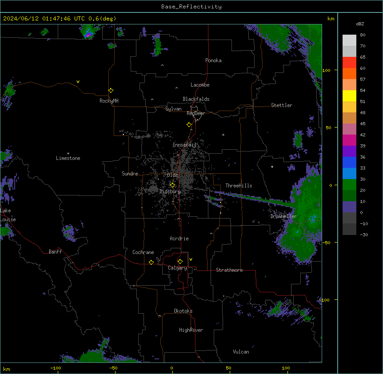Click the Airdrie label
Image resolution: width=383 pixels, height=374 pixels.
[x=179, y=239]
